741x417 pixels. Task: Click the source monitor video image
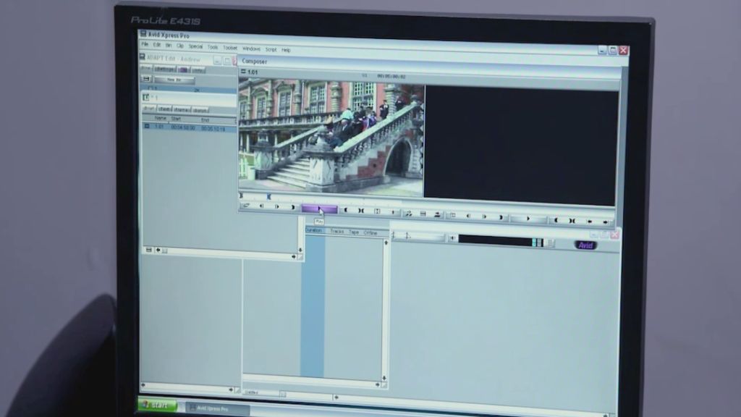click(331, 137)
